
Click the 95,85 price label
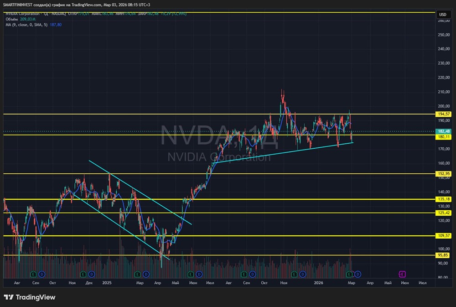click(443, 255)
